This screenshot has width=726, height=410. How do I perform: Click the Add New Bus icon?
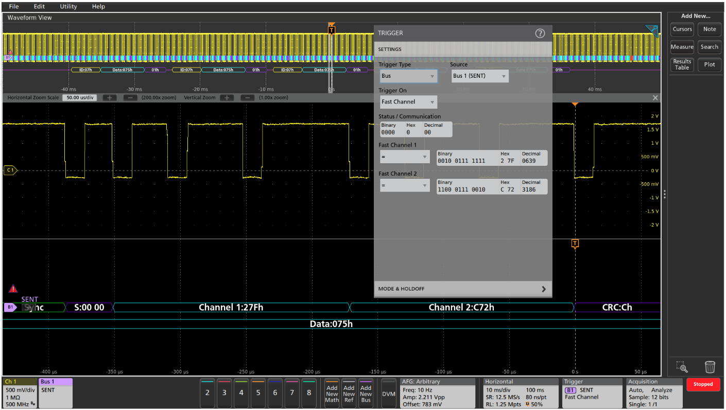(x=366, y=393)
